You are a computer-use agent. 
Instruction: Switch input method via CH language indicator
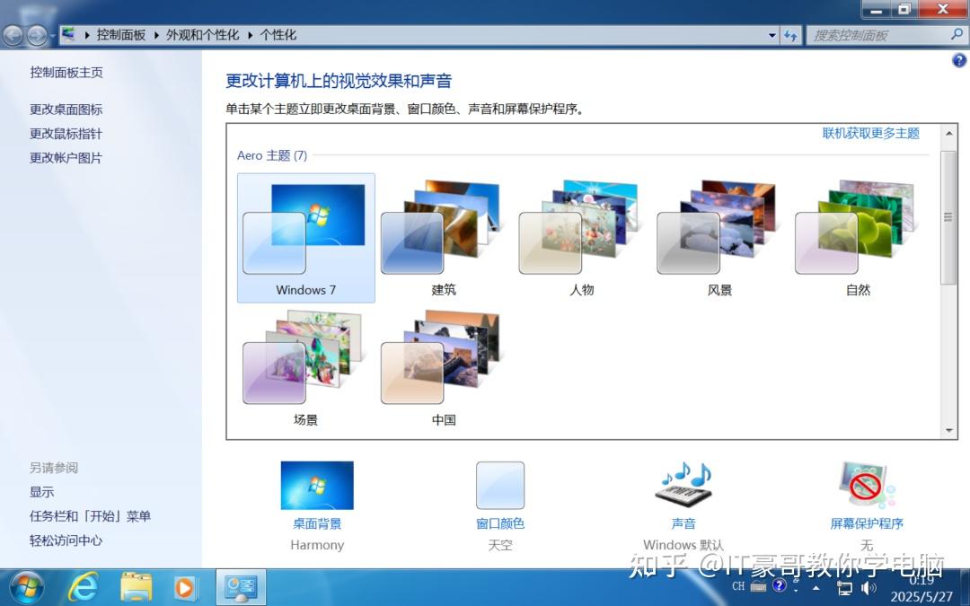pyautogui.click(x=738, y=587)
